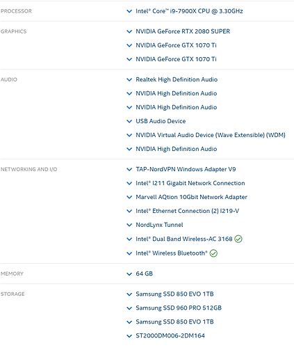Viewport: 294px width, 348px height.
Task: Open NVIDIA Virtual Audio Device (WDM) entry
Action: pos(211,135)
